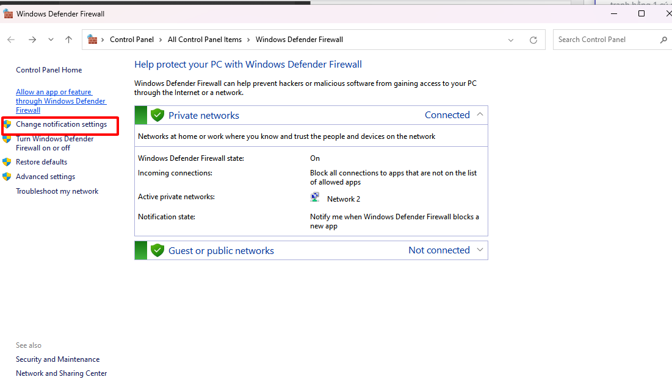Click the Not connected status text
This screenshot has height=388, width=672.
[x=439, y=250]
